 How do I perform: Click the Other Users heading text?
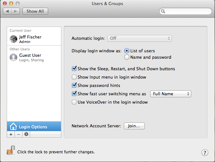20,49
